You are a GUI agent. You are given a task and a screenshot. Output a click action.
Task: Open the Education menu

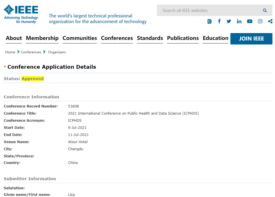(216, 38)
